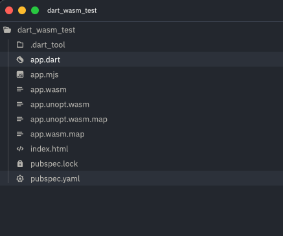Select the app.wasm file entry
Image resolution: width=283 pixels, height=236 pixels.
[x=141, y=89]
